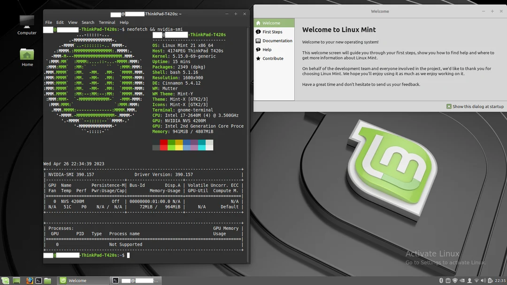The width and height of the screenshot is (507, 285).
Task: Open the Bluetooth tray icon
Action: (x=441, y=280)
